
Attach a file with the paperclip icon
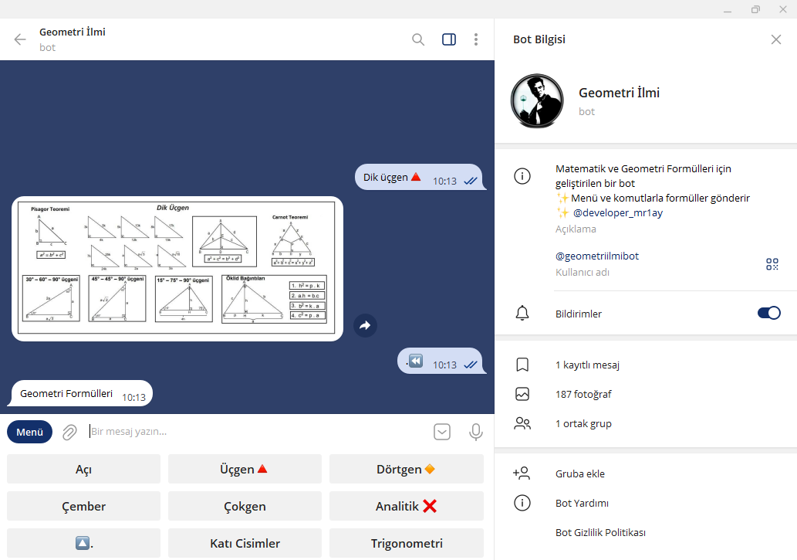tap(69, 433)
